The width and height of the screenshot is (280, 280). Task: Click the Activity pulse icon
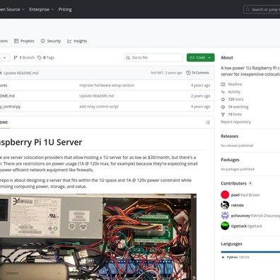(x=223, y=92)
